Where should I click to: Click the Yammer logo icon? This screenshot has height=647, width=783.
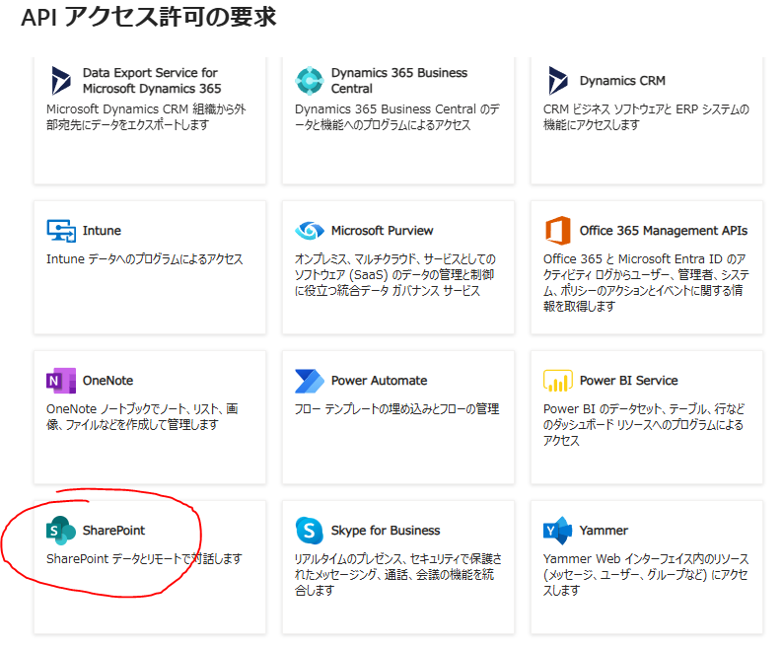558,531
